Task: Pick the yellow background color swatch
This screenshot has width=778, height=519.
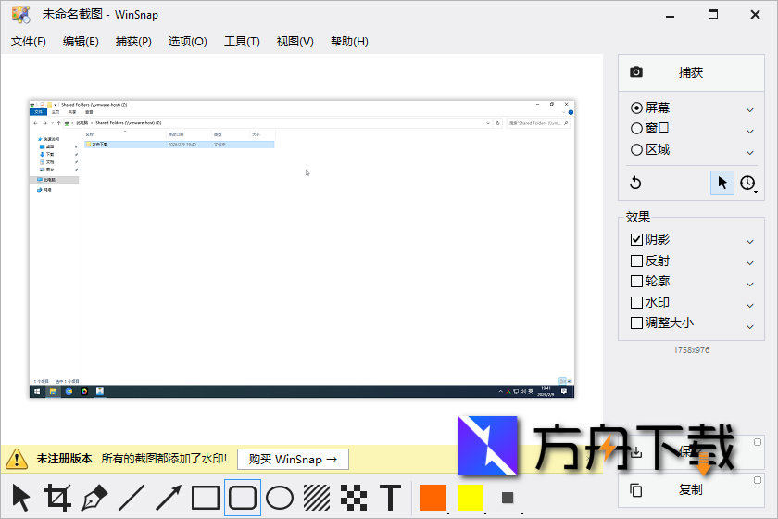Action: click(471, 498)
